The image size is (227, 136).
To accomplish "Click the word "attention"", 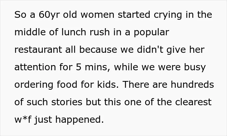I will pos(35,67).
